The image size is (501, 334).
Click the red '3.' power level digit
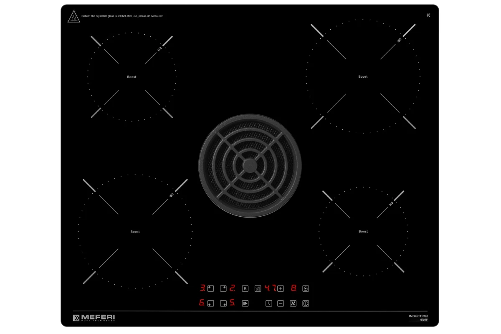click(202, 288)
